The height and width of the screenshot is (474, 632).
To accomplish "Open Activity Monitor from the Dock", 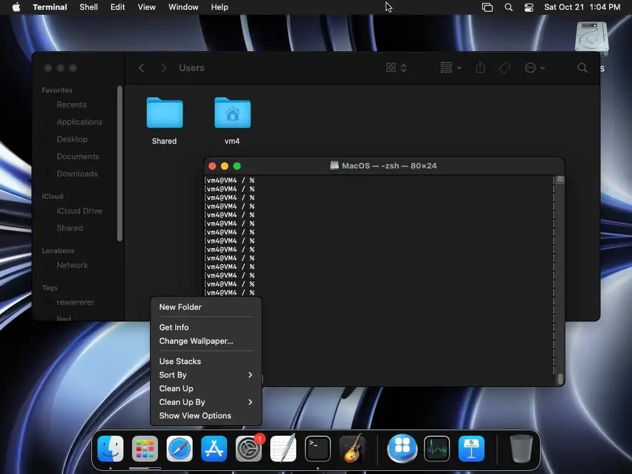I will point(437,449).
